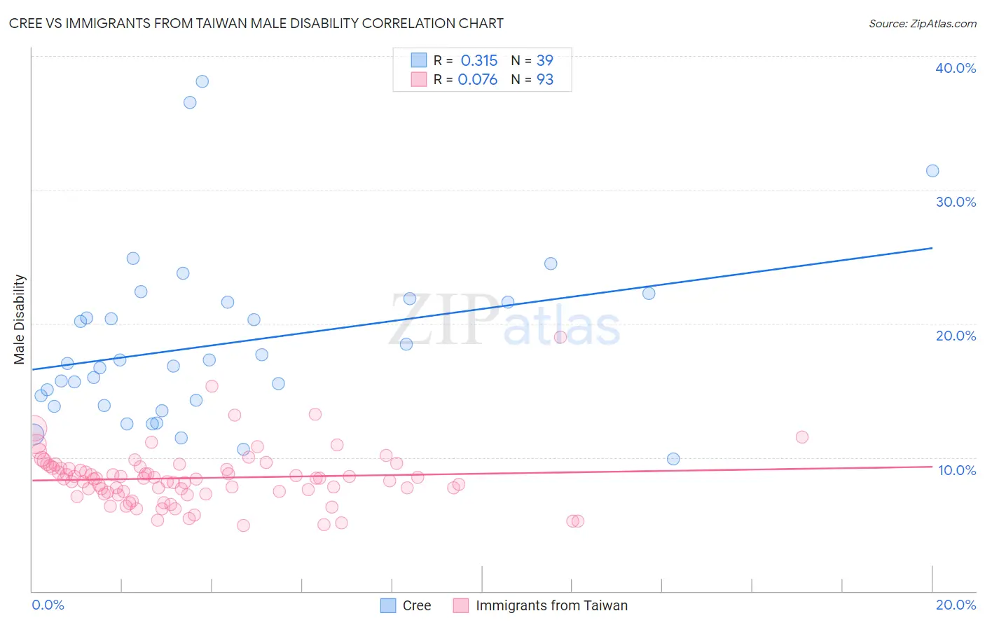Viewport: 985px width, 625px height.
Task: Click the pink swatch beside R = 0.076
Action: [418, 79]
